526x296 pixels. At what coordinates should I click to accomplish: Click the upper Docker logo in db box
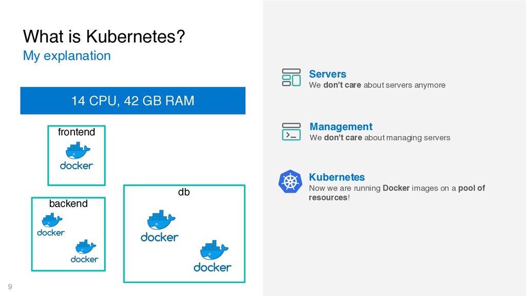pyautogui.click(x=160, y=226)
